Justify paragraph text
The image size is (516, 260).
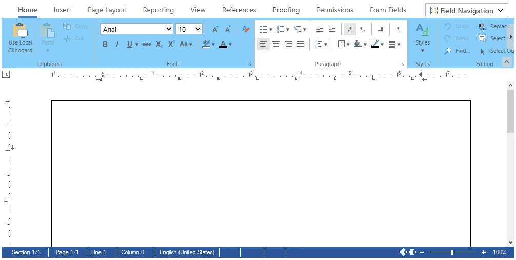click(x=301, y=44)
